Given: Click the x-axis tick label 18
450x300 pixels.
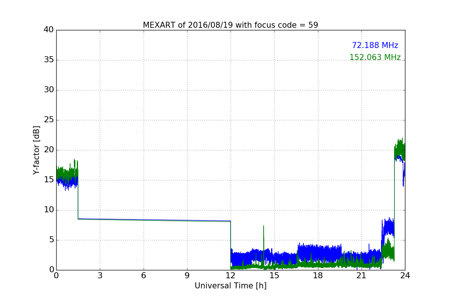Looking at the screenshot, I should point(318,276).
